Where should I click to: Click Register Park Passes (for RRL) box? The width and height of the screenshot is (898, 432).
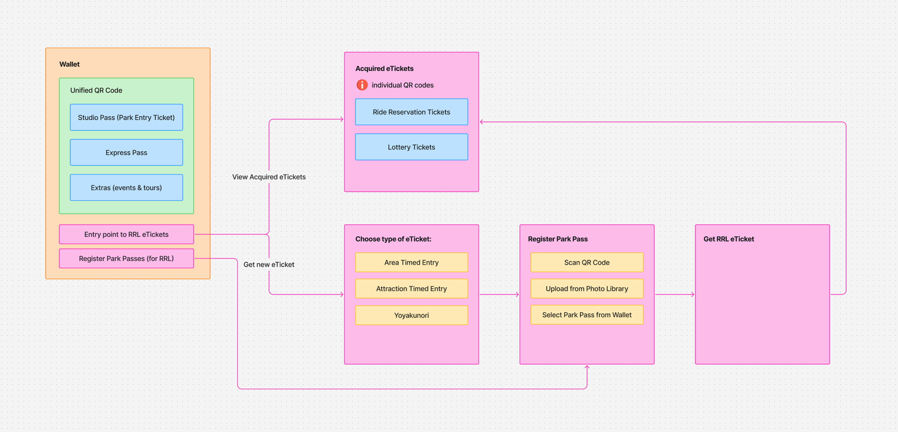point(126,259)
